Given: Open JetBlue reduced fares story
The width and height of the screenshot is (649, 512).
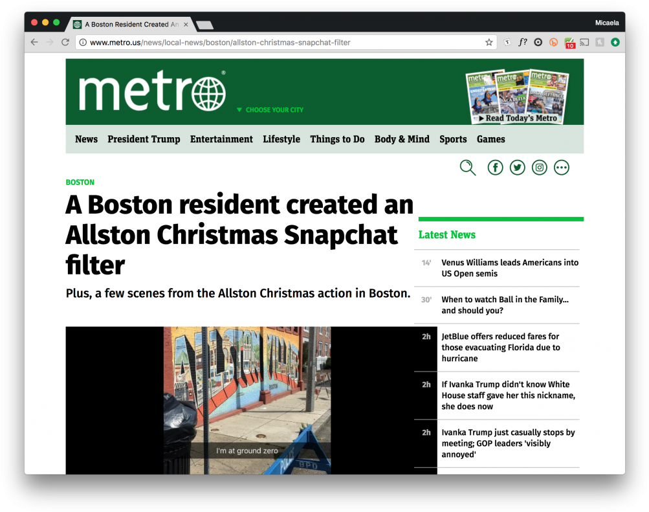Looking at the screenshot, I should tap(501, 347).
